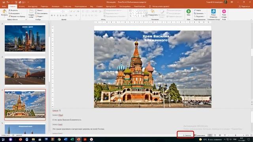This screenshot has width=253, height=142.
Task: Click the Поделиться share button
Action: tap(244, 6)
